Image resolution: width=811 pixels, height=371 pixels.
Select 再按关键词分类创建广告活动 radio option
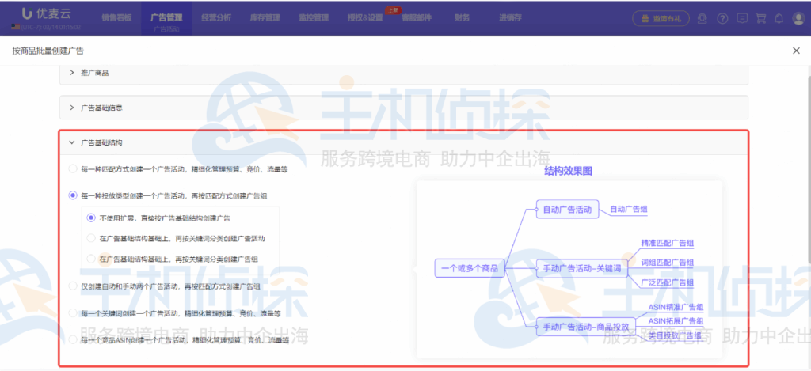click(x=91, y=238)
